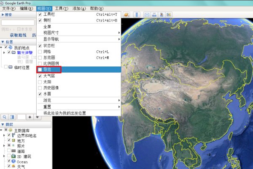This screenshot has width=253, height=169.
Task: Collapse the 主数据库 tree node
Action: (1, 130)
